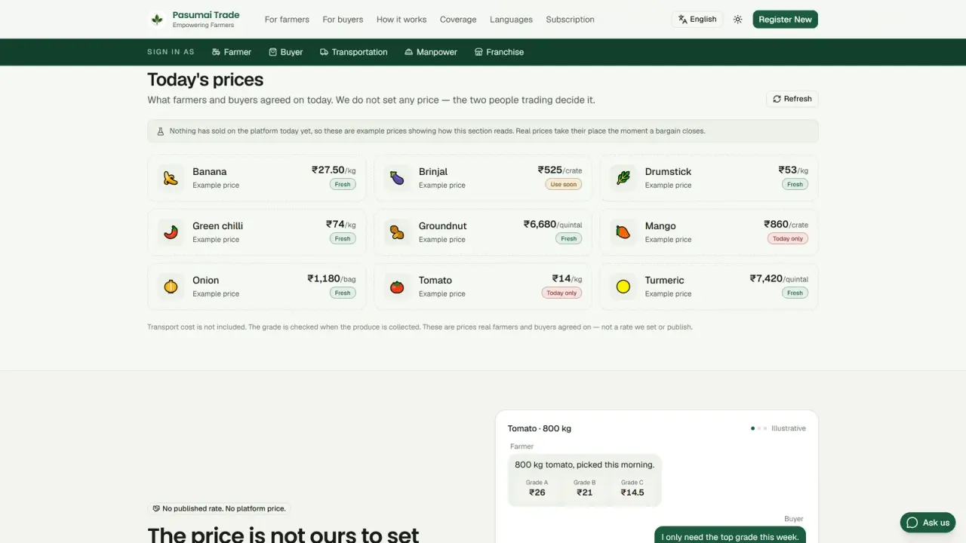Click the Today only tag on Mango

pos(788,238)
